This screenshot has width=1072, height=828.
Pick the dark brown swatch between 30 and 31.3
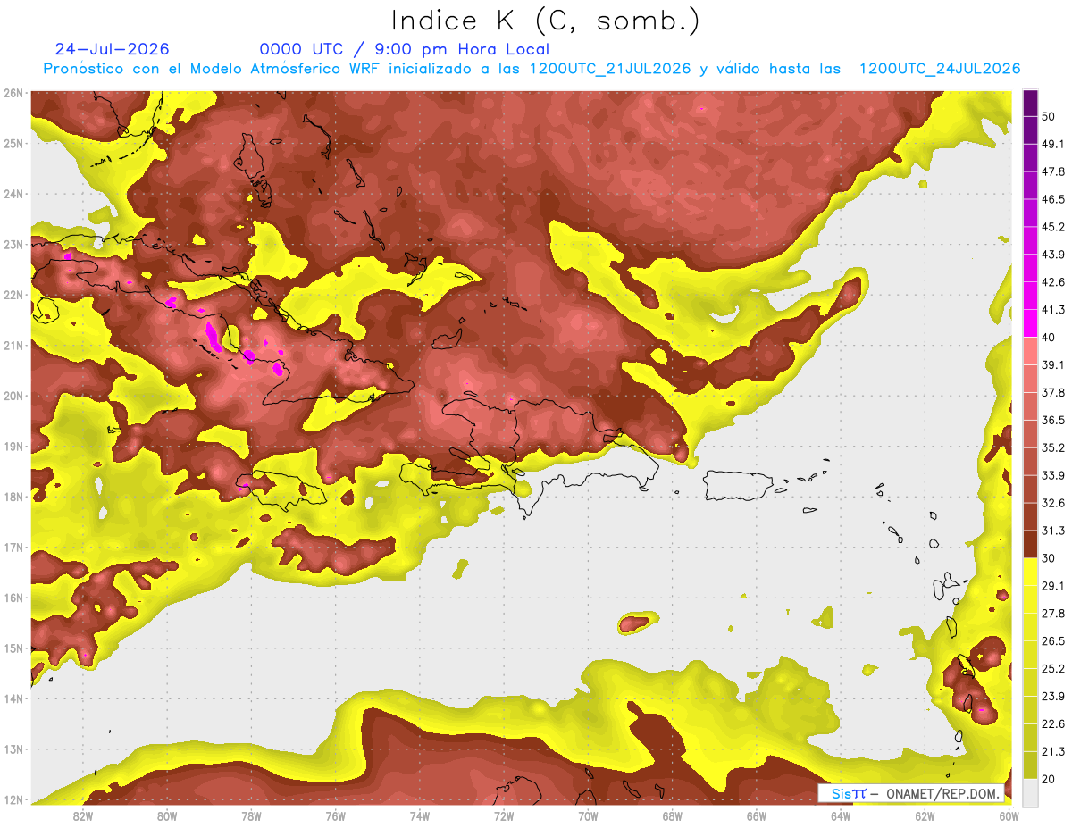pyautogui.click(x=1030, y=545)
